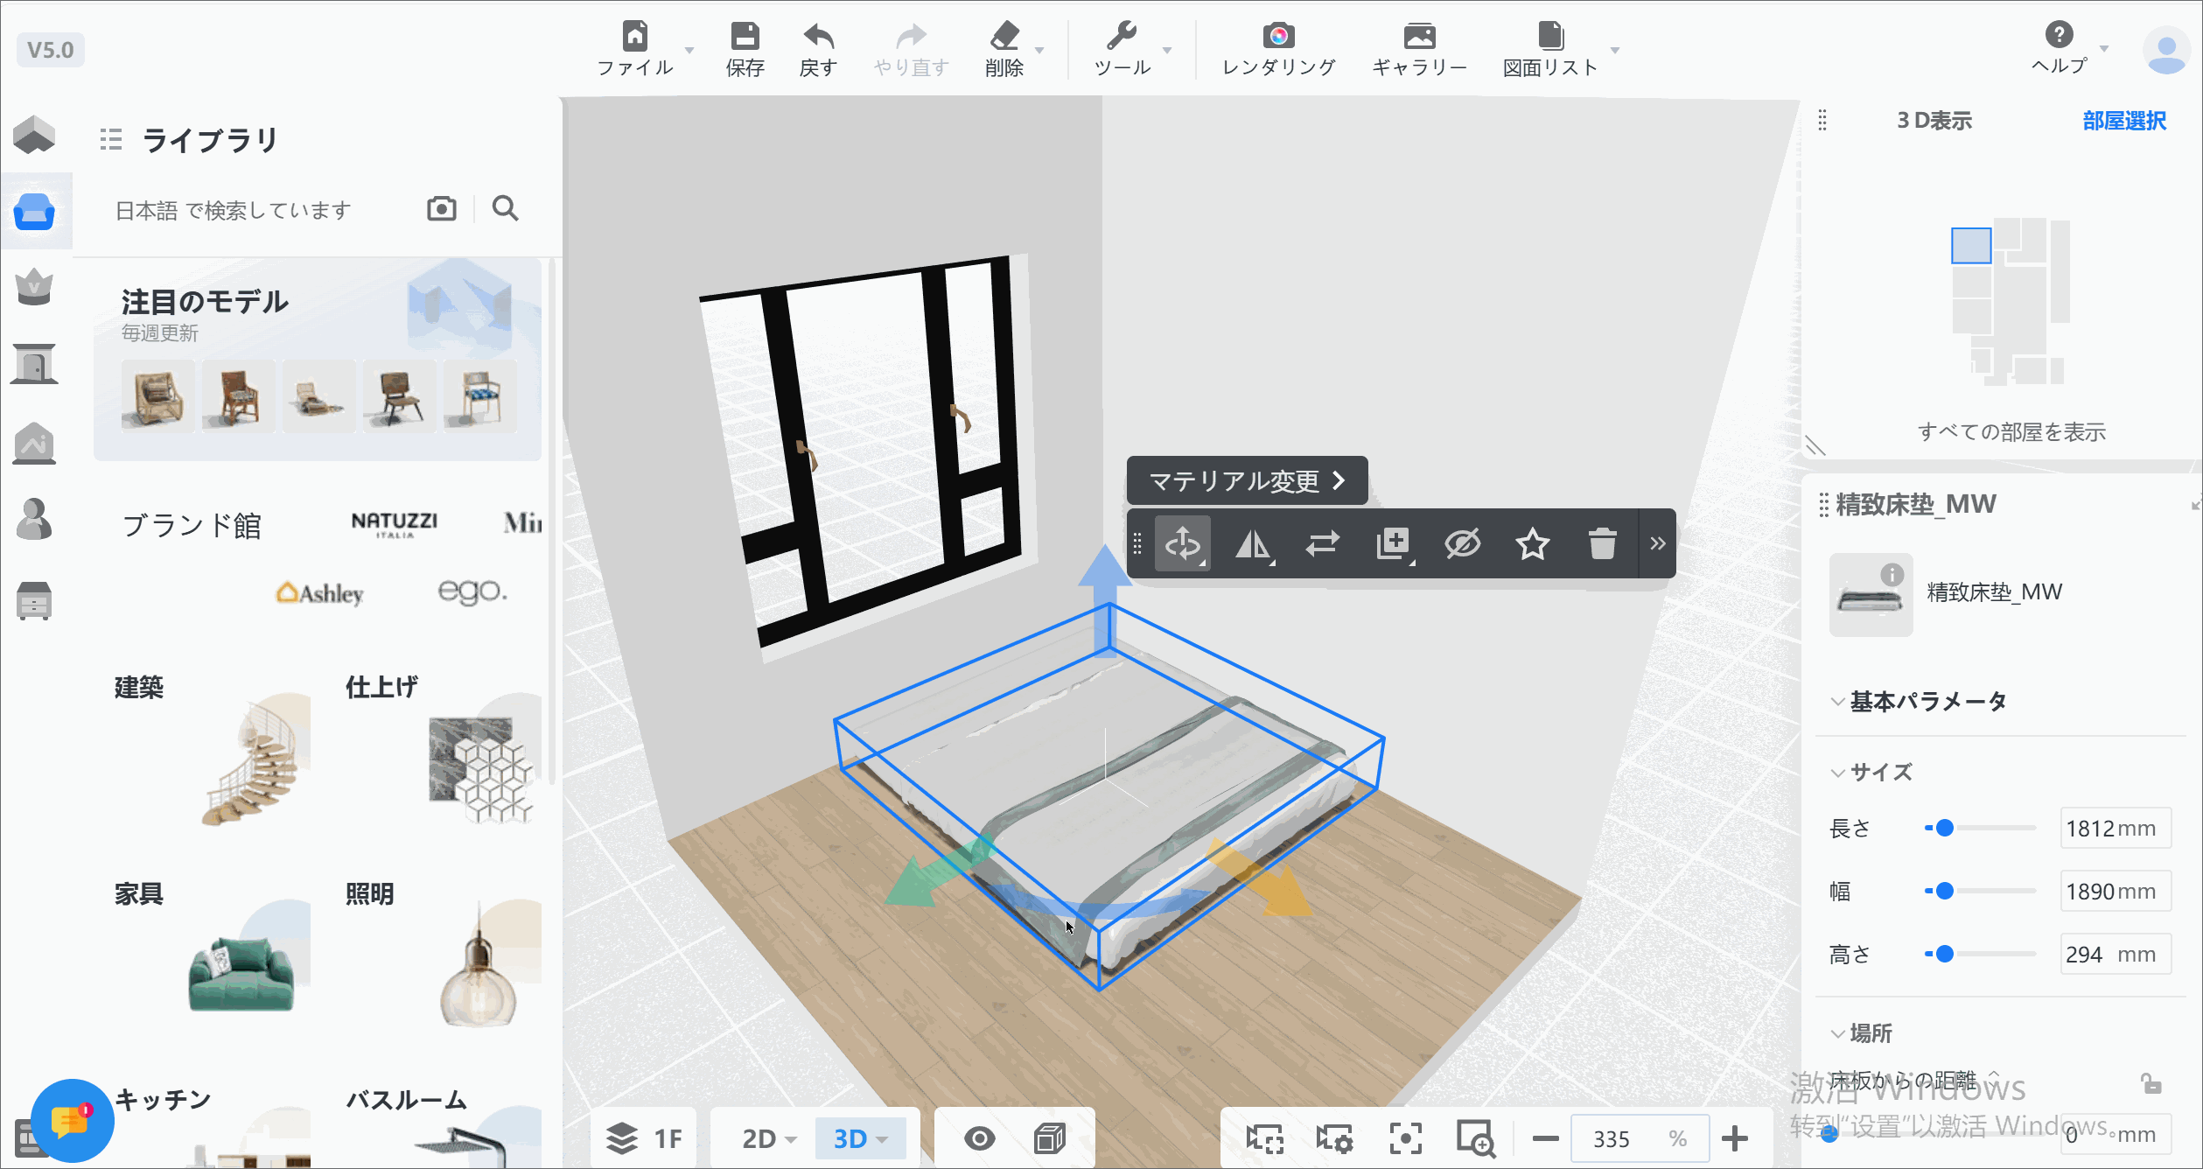Open the 仕上げ category

tap(443, 751)
